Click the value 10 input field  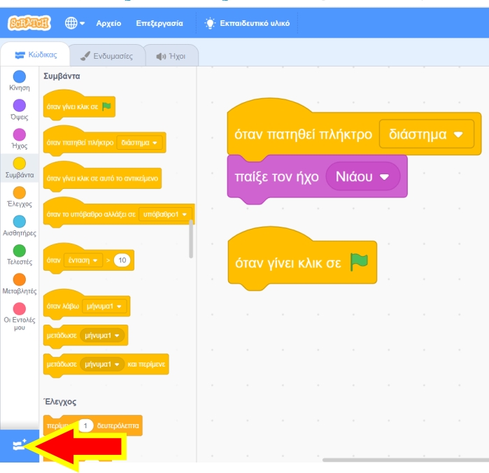[122, 260]
